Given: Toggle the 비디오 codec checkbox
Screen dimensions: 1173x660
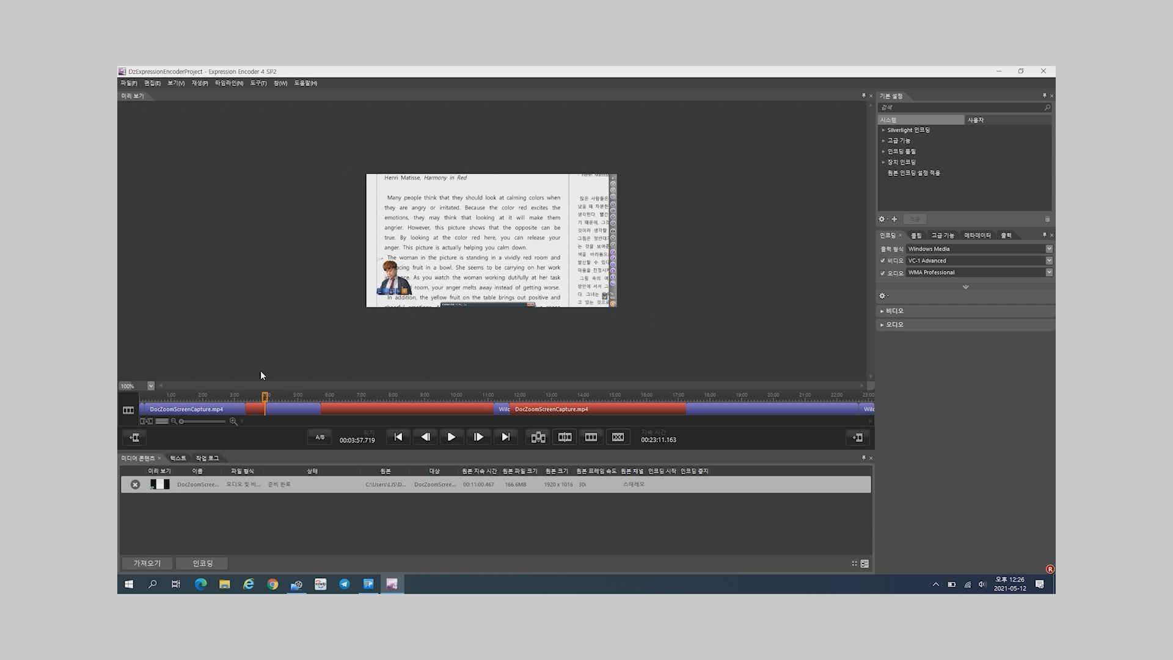Looking at the screenshot, I should click(882, 261).
